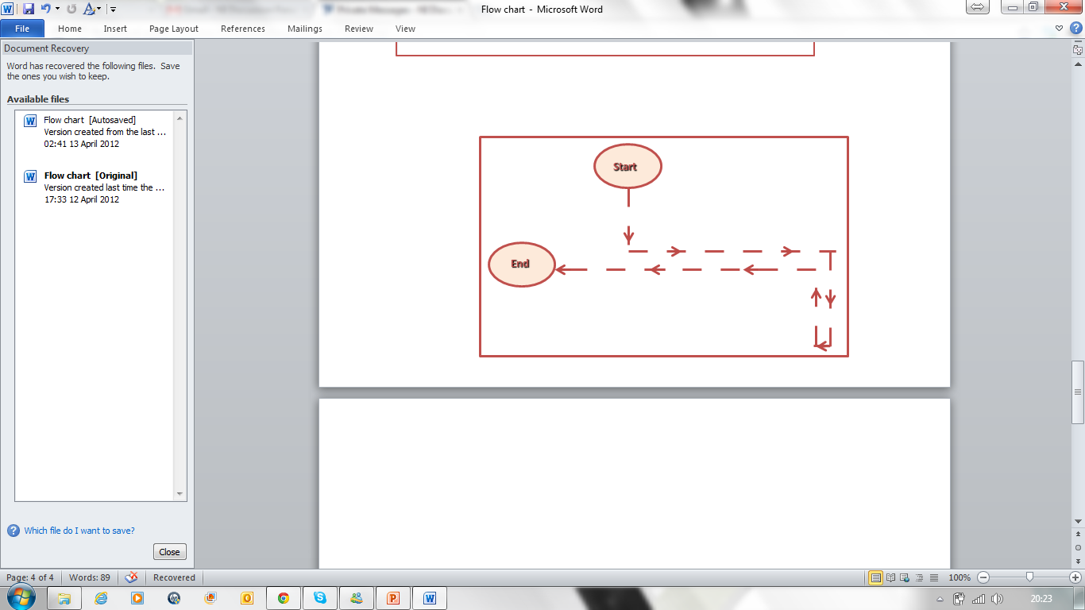Viewport: 1085px width, 610px height.
Task: Click 'Recovered' status bar indicator
Action: pos(174,577)
